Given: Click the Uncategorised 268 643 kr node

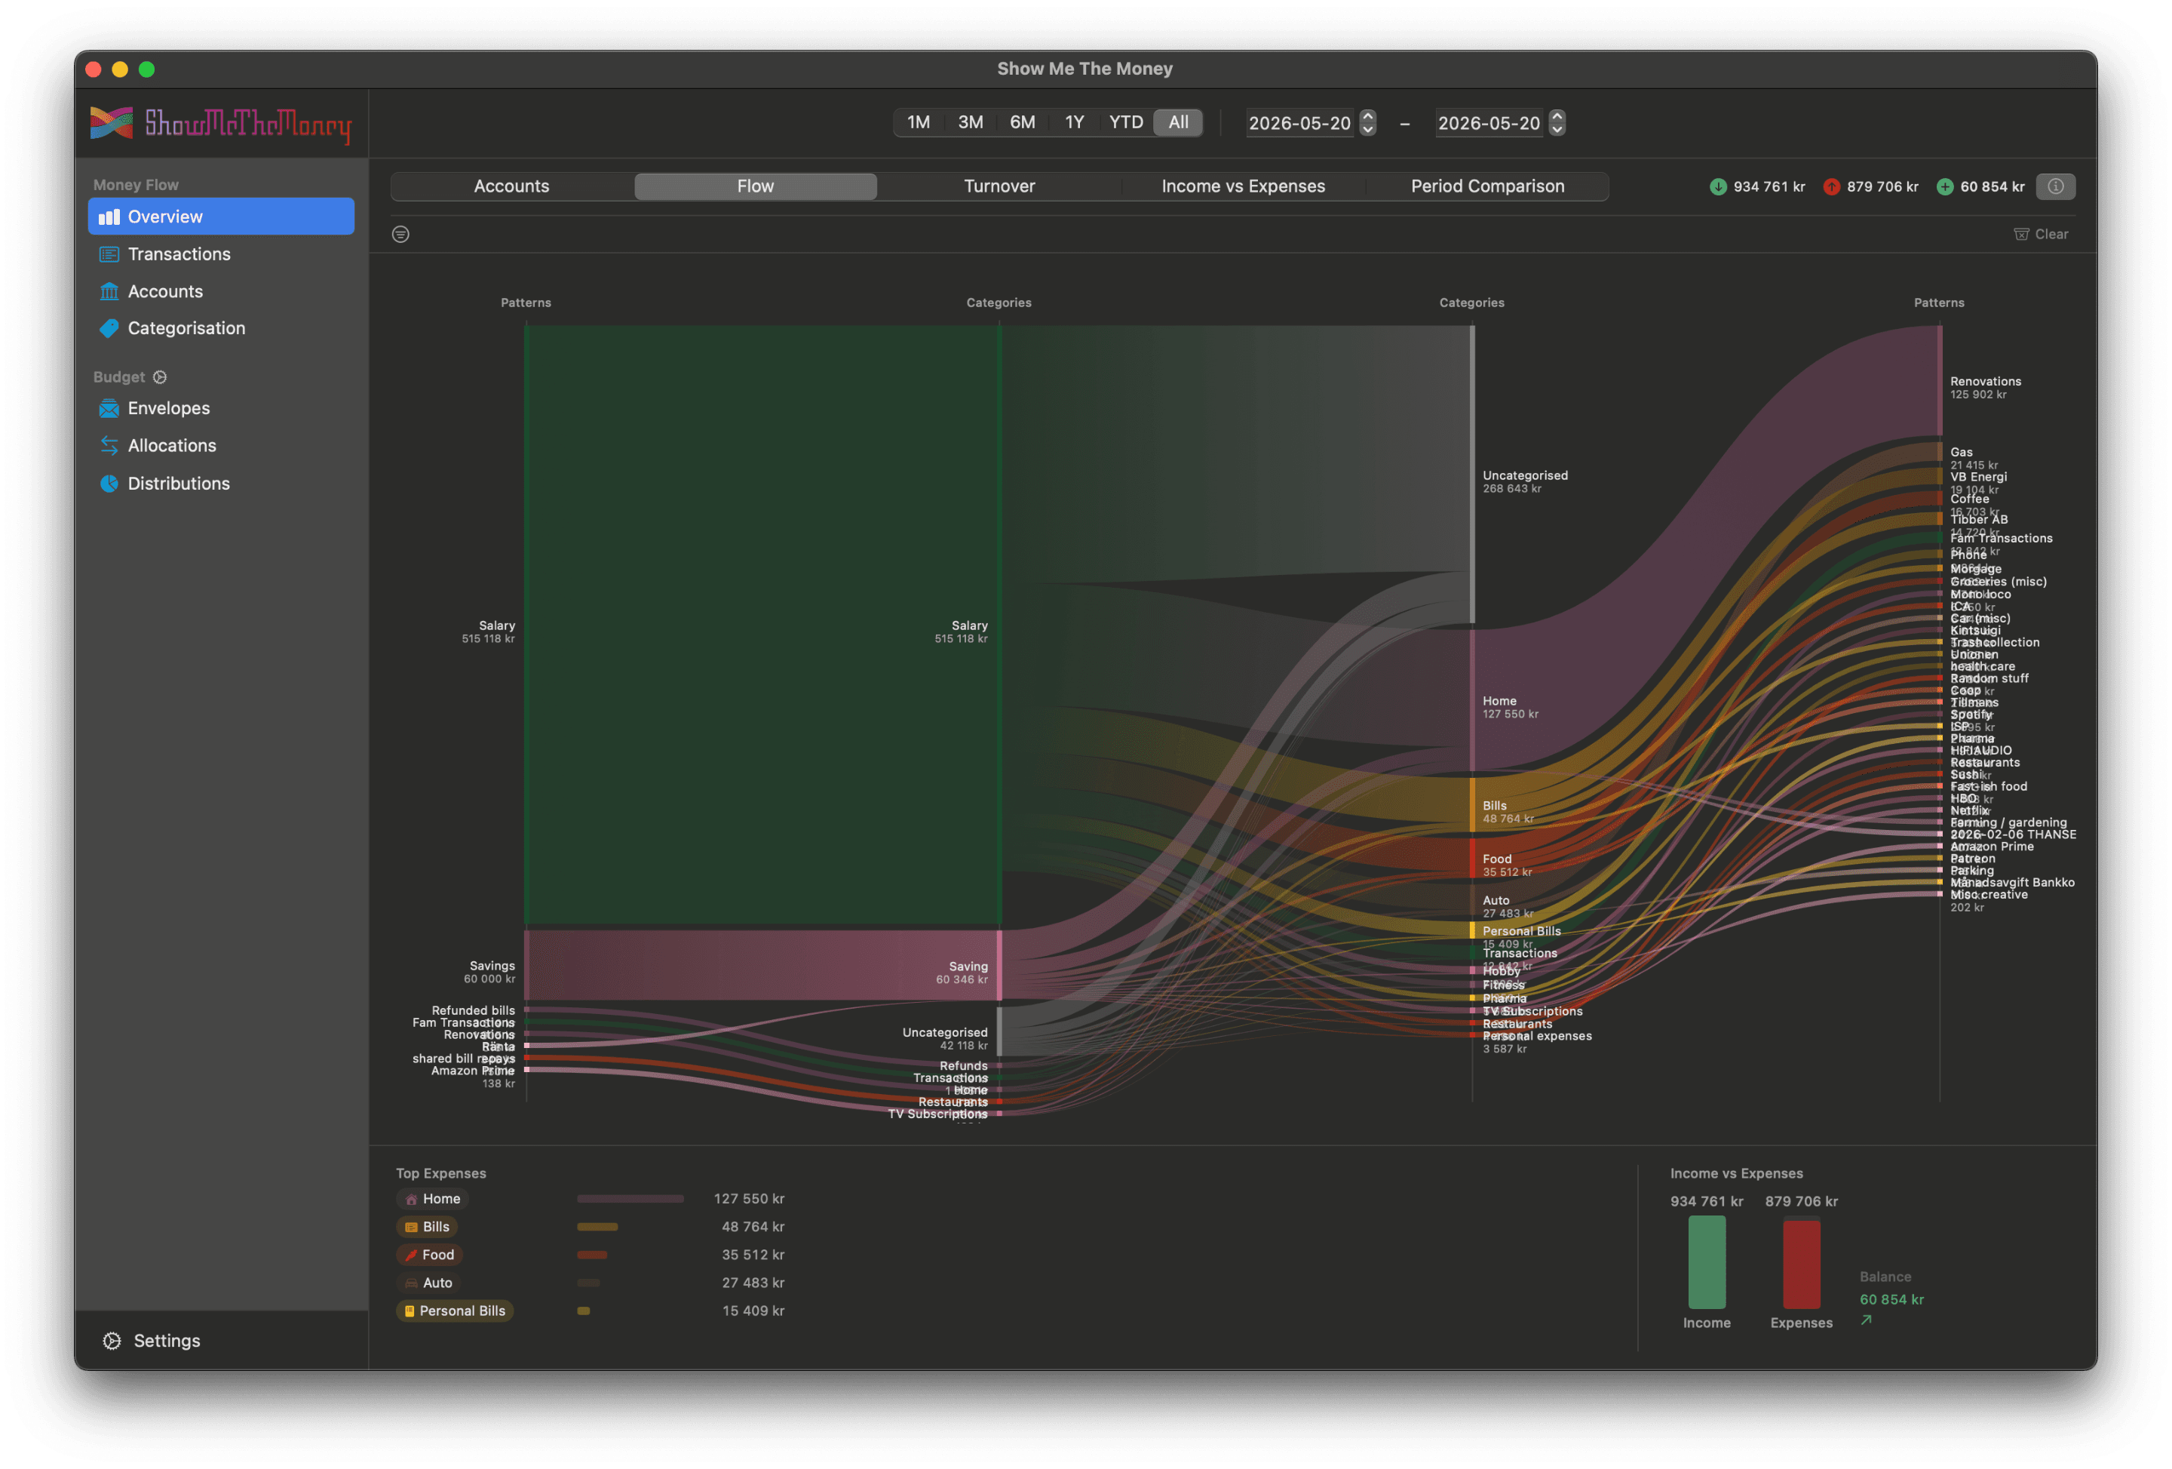Looking at the screenshot, I should 1472,475.
